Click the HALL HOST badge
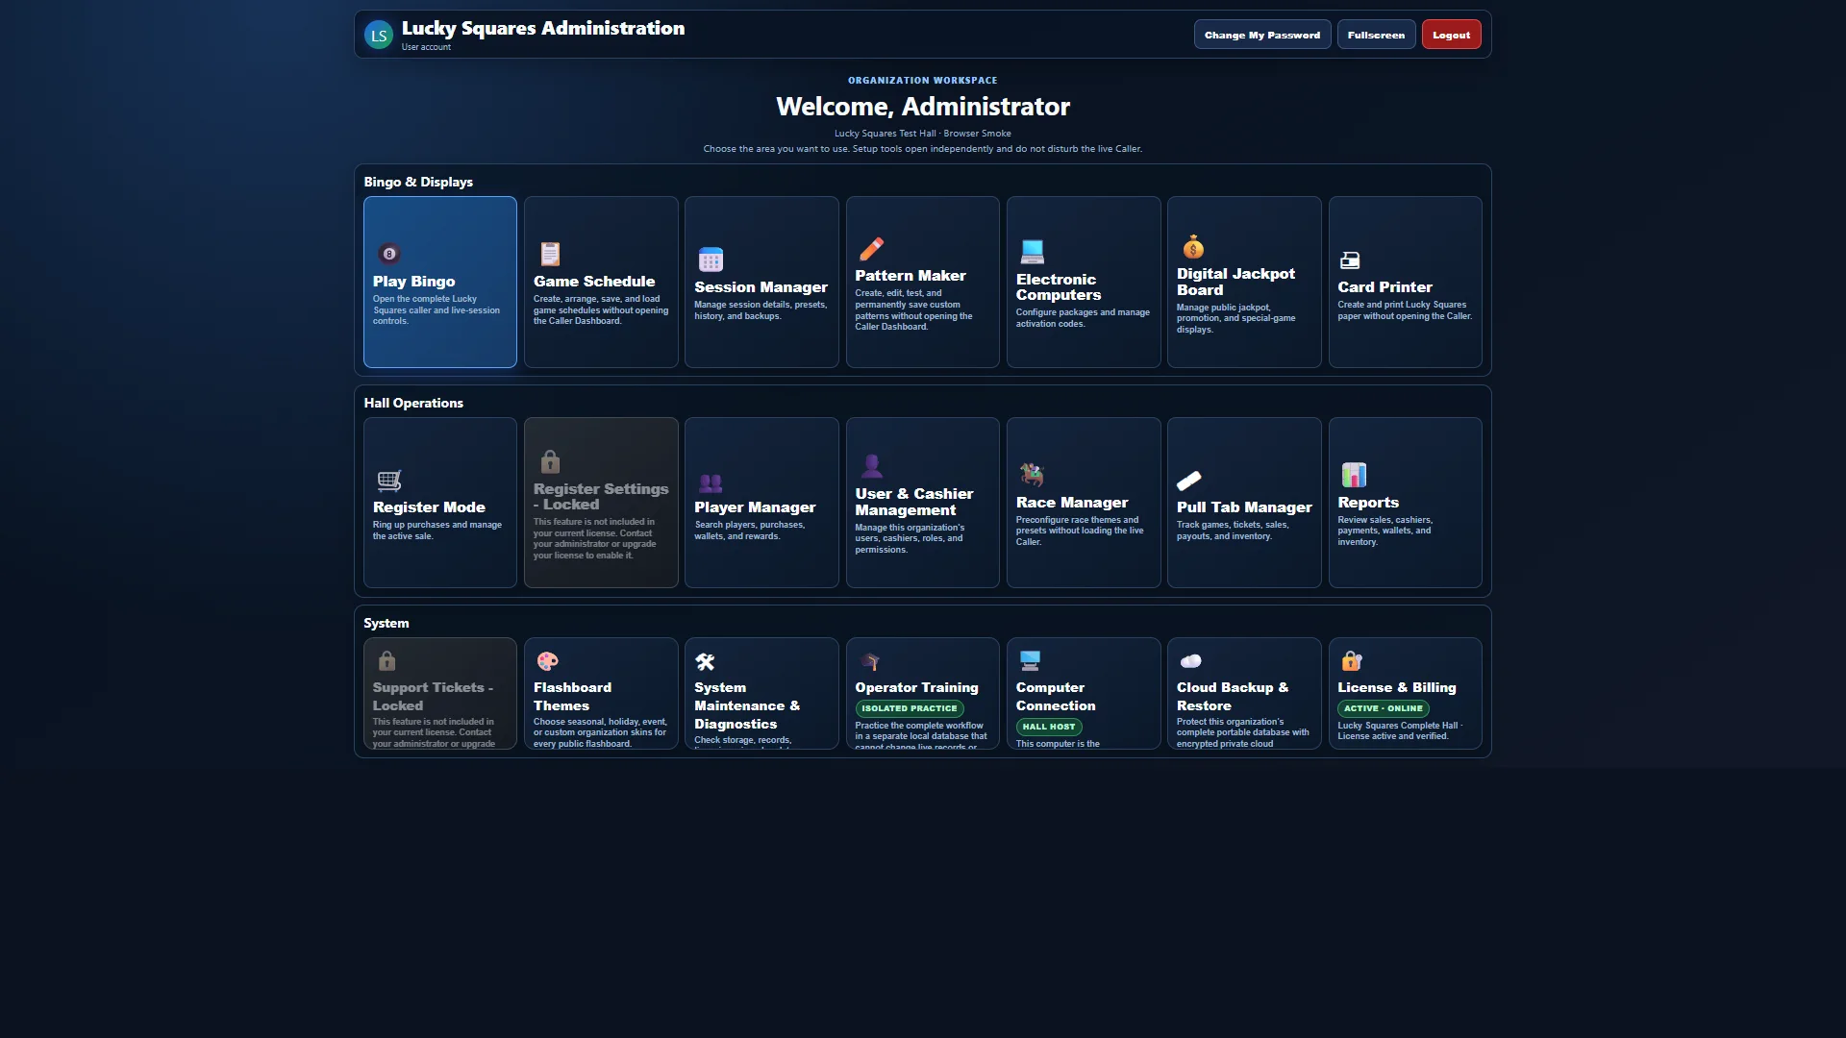The width and height of the screenshot is (1846, 1038). click(x=1049, y=727)
